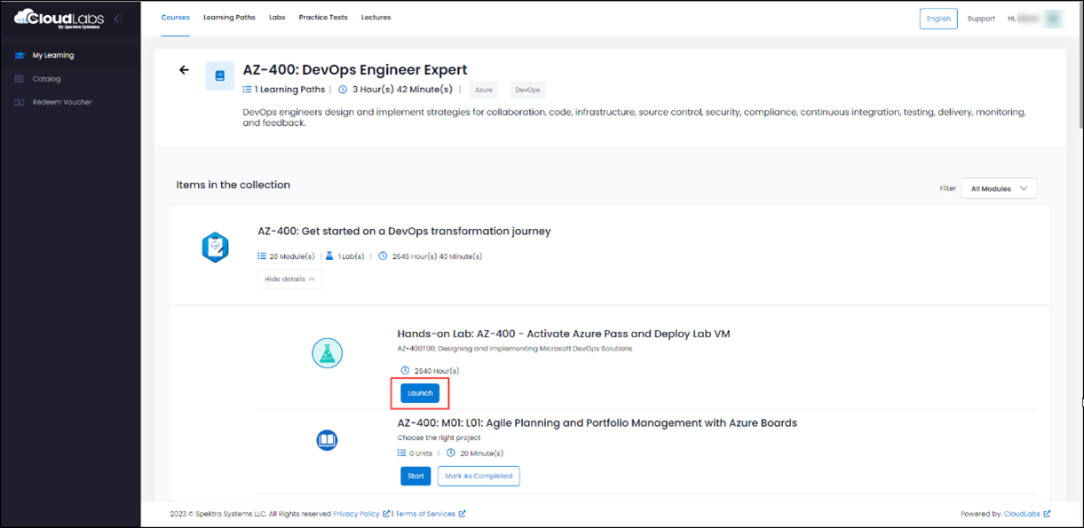Click the list icon next to 1 Learning Paths

(247, 89)
